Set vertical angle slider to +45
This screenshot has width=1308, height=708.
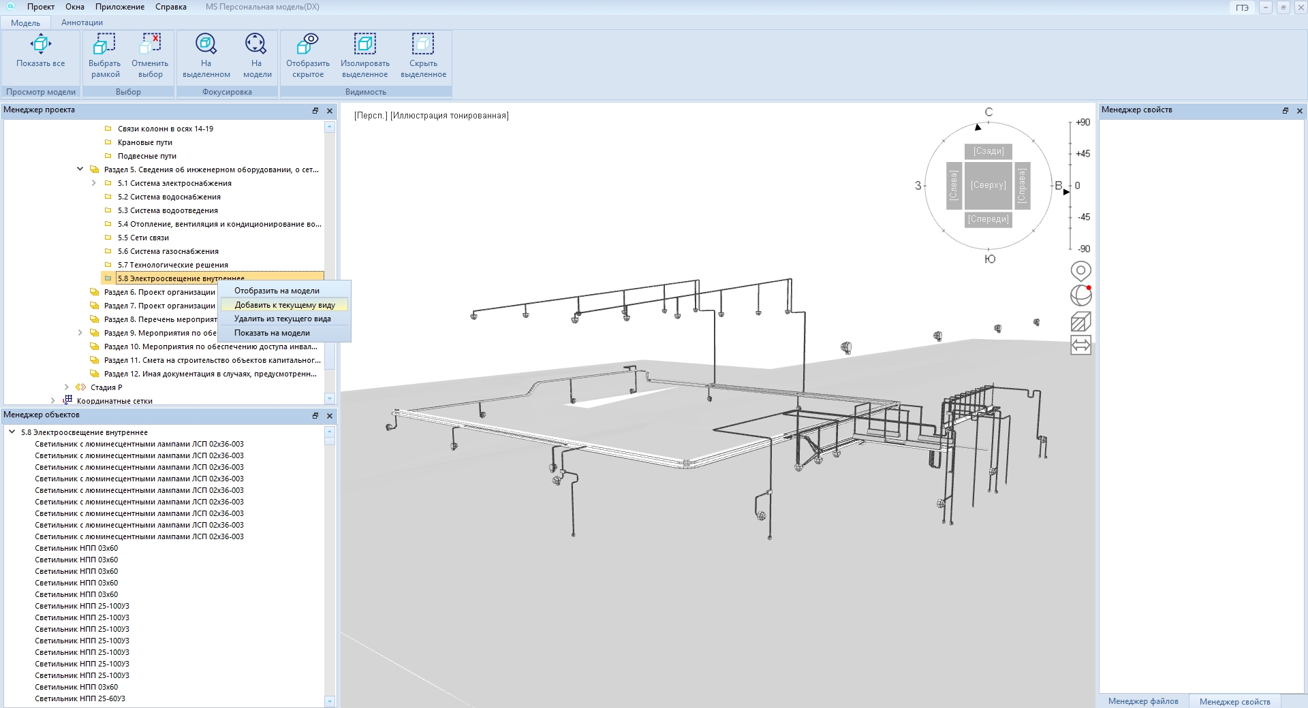click(1071, 154)
